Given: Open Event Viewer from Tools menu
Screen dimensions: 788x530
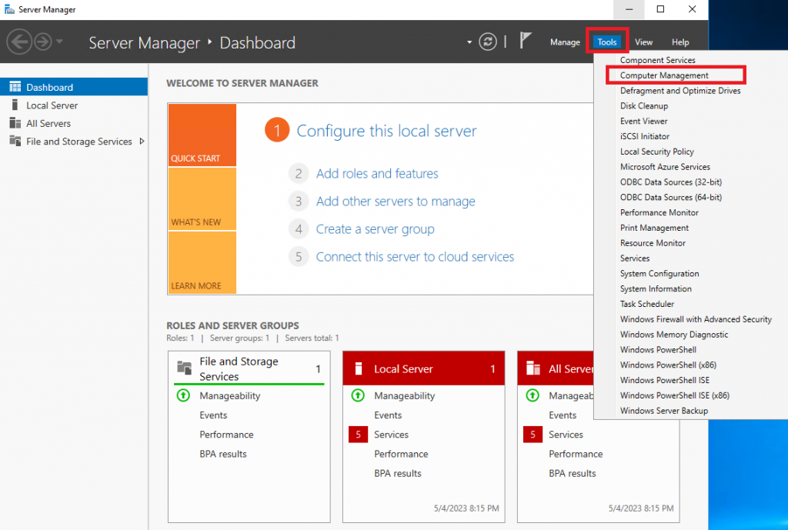Looking at the screenshot, I should pyautogui.click(x=644, y=121).
